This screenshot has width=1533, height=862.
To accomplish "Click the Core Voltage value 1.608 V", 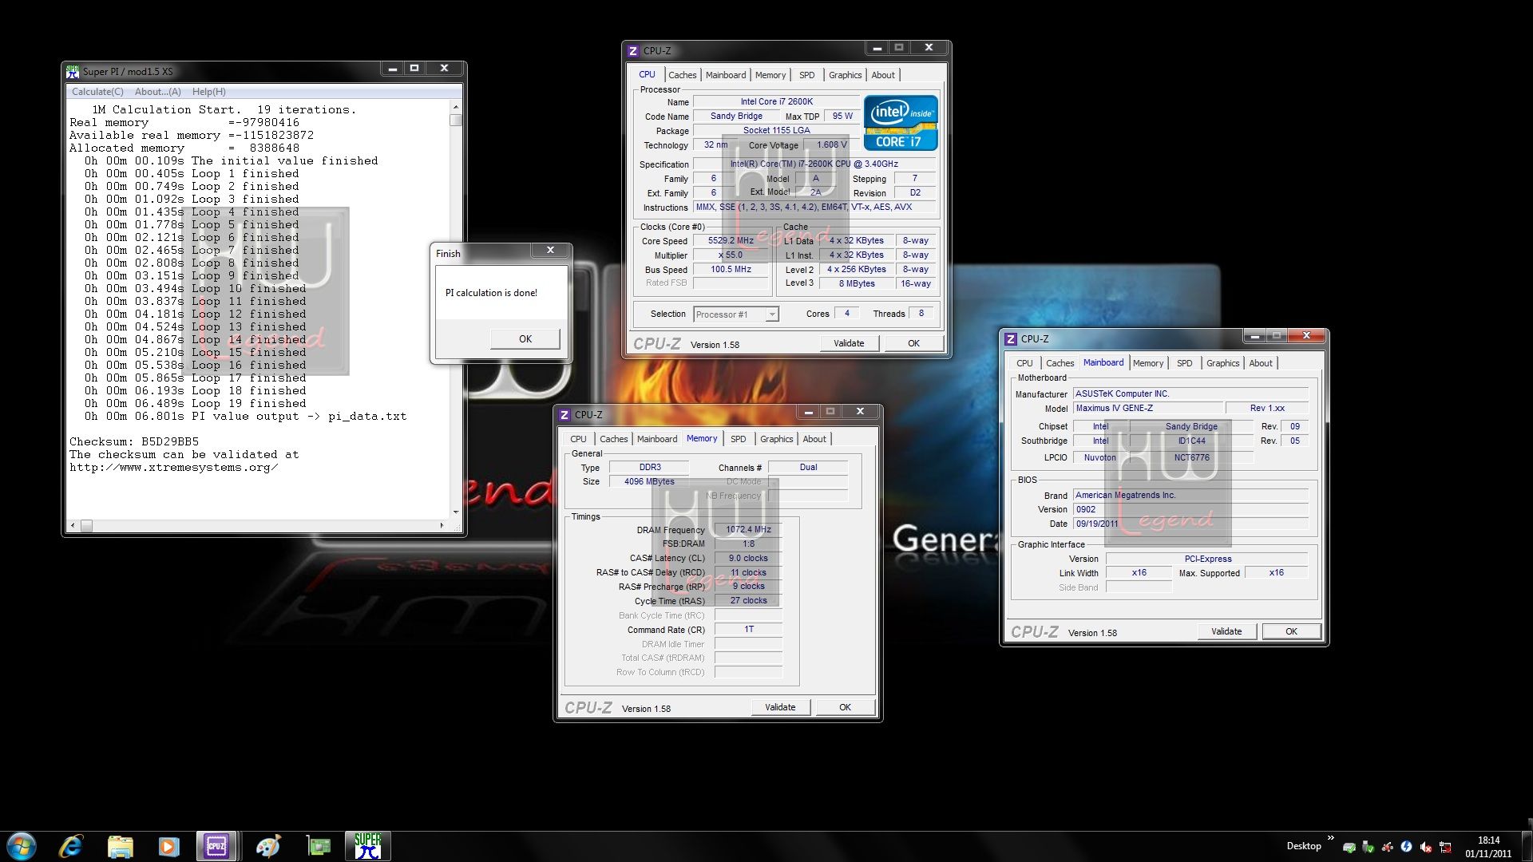I will click(831, 145).
